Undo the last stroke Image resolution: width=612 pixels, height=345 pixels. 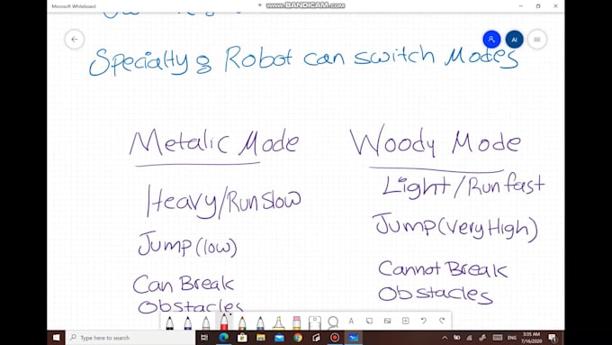tap(424, 321)
